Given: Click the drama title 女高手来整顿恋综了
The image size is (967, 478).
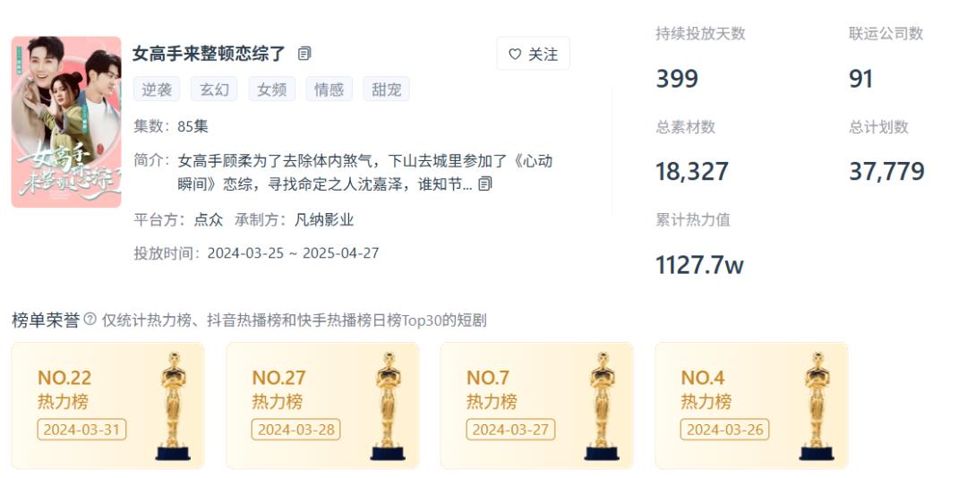Looking at the screenshot, I should click(x=209, y=54).
